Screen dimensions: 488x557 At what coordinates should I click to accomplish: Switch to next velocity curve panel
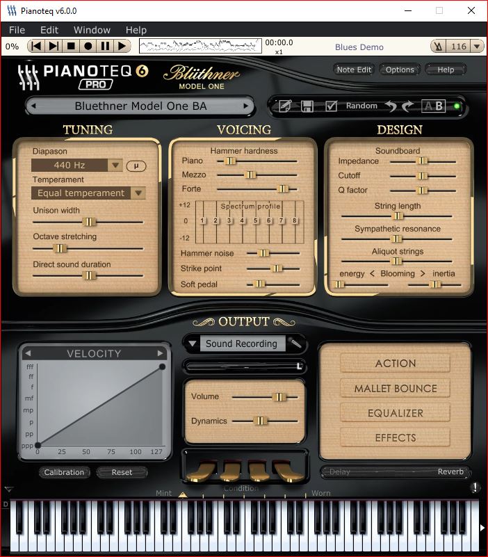click(160, 353)
